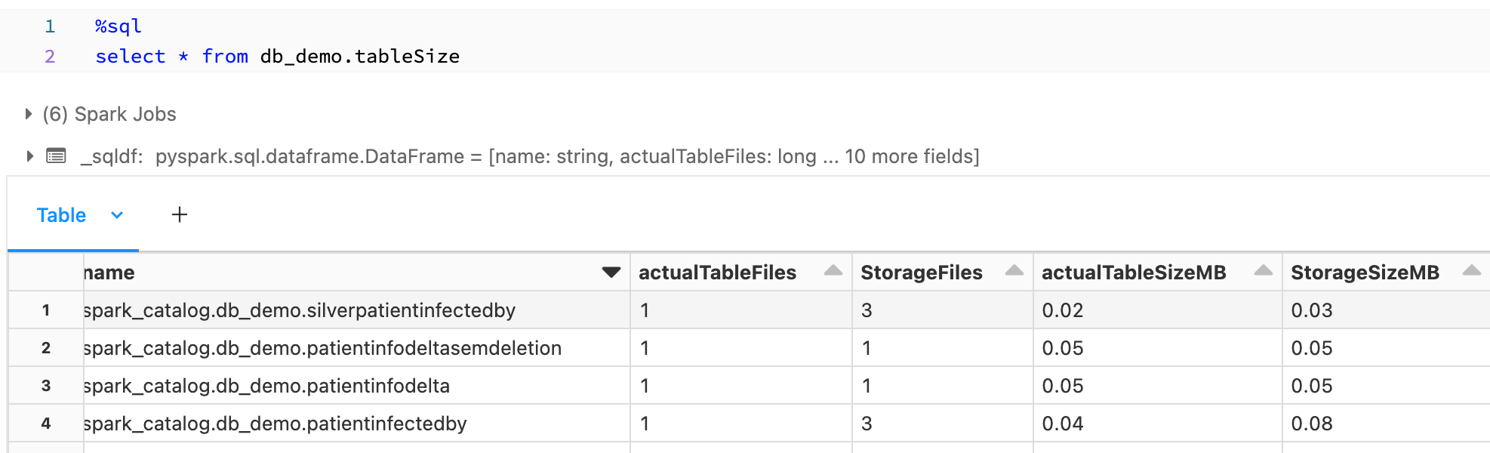Click the (6) Spark Jobs label
Image resolution: width=1490 pixels, height=453 pixels.
coord(109,114)
